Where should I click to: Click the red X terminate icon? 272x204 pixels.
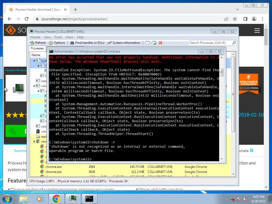click(x=160, y=43)
